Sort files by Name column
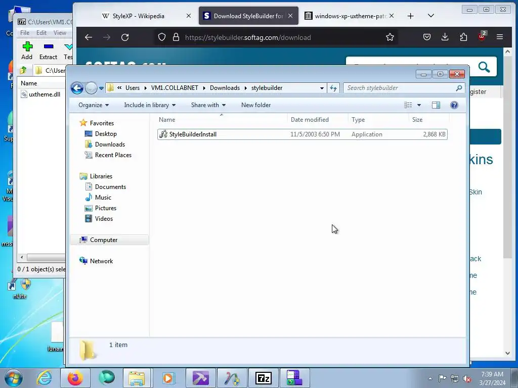518x388 pixels. [222, 119]
